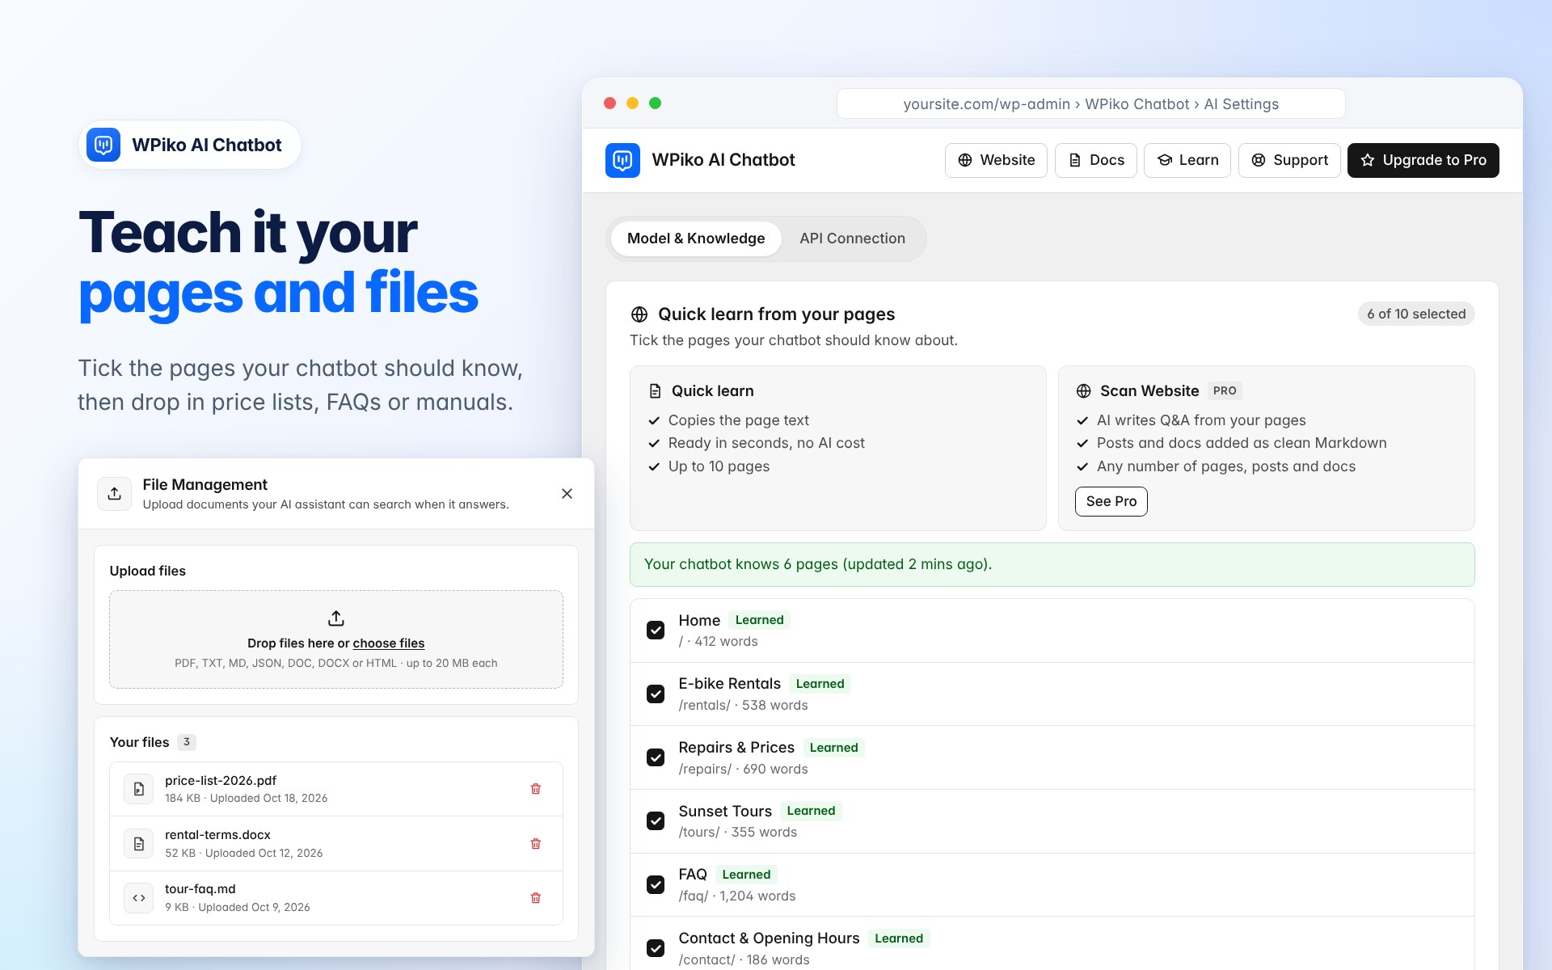Click the Your files count badge
Screen dimensions: 1552x970
187,742
